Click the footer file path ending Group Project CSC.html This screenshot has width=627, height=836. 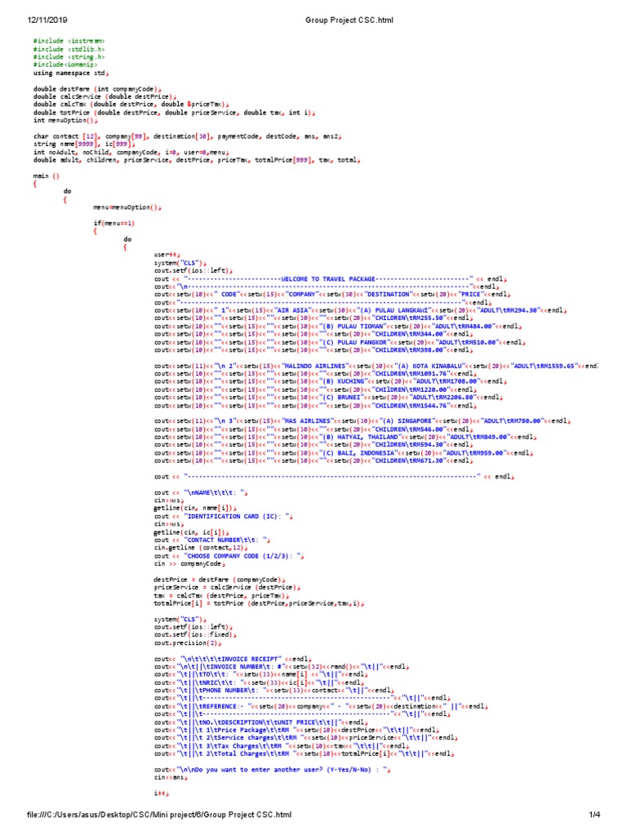[159, 815]
